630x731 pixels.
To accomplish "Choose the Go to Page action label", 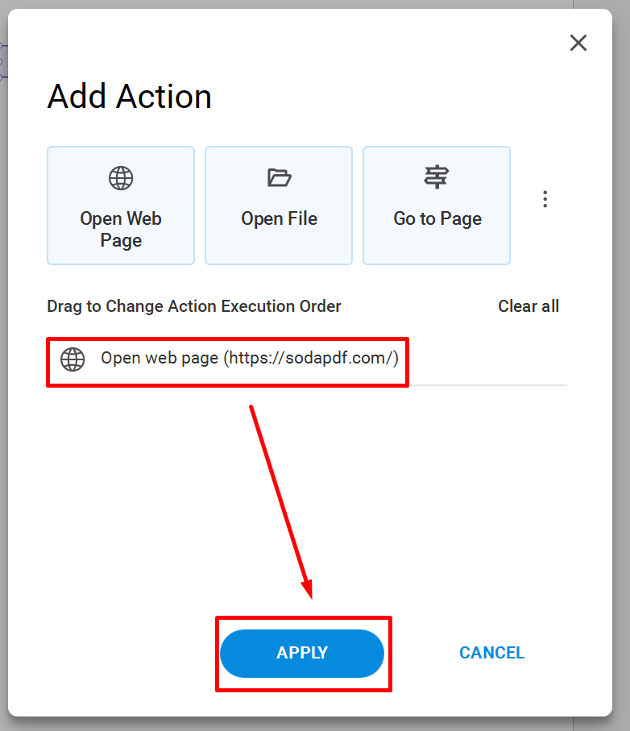I will [x=437, y=218].
